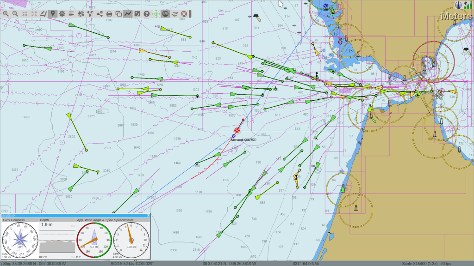Click the enlarge chart scale arrows icon
Screen dimensions: 474x266
[x=34, y=13]
